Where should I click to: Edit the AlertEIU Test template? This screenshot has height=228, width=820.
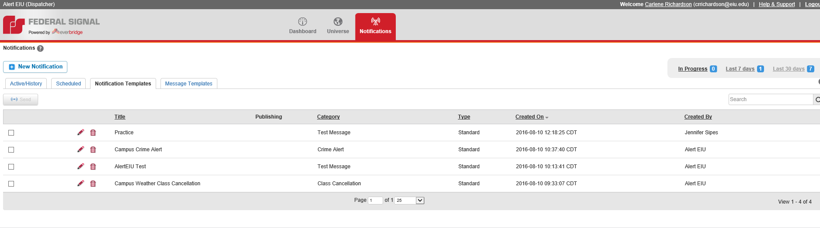tap(80, 167)
